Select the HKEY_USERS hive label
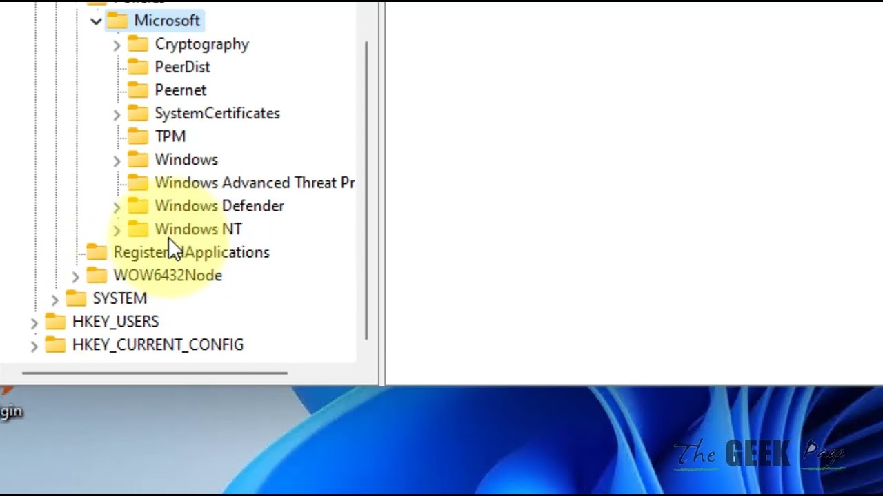 tap(115, 321)
